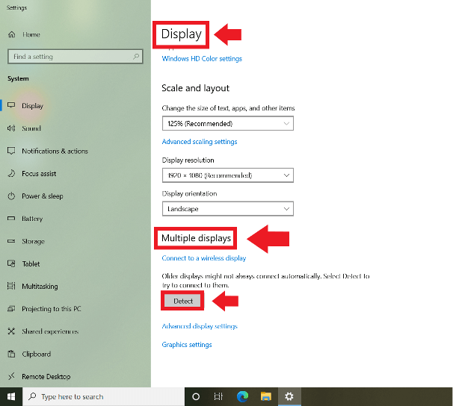Click the Remote Desktop icon
Screen dimensions: 453x406
coord(11,376)
